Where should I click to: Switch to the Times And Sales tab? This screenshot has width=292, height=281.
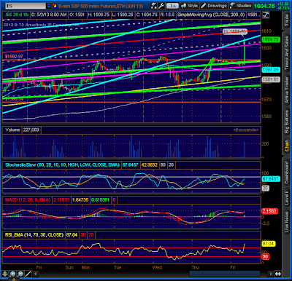[x=287, y=53]
